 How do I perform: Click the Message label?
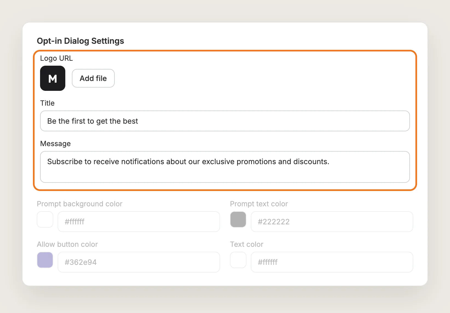[55, 144]
